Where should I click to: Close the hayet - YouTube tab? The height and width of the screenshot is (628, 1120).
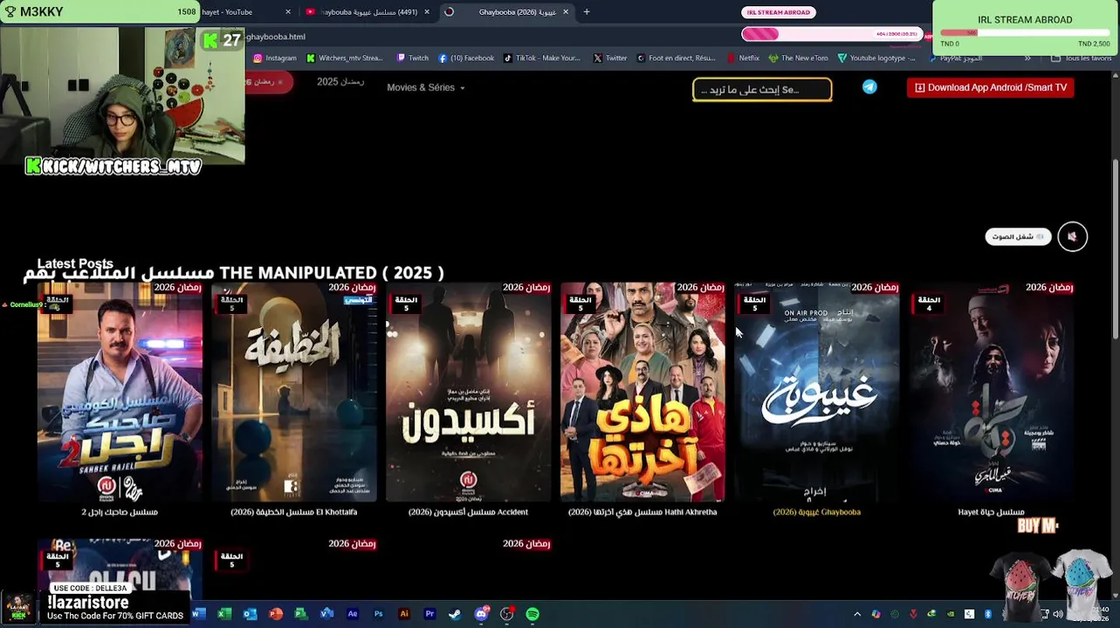coord(288,12)
